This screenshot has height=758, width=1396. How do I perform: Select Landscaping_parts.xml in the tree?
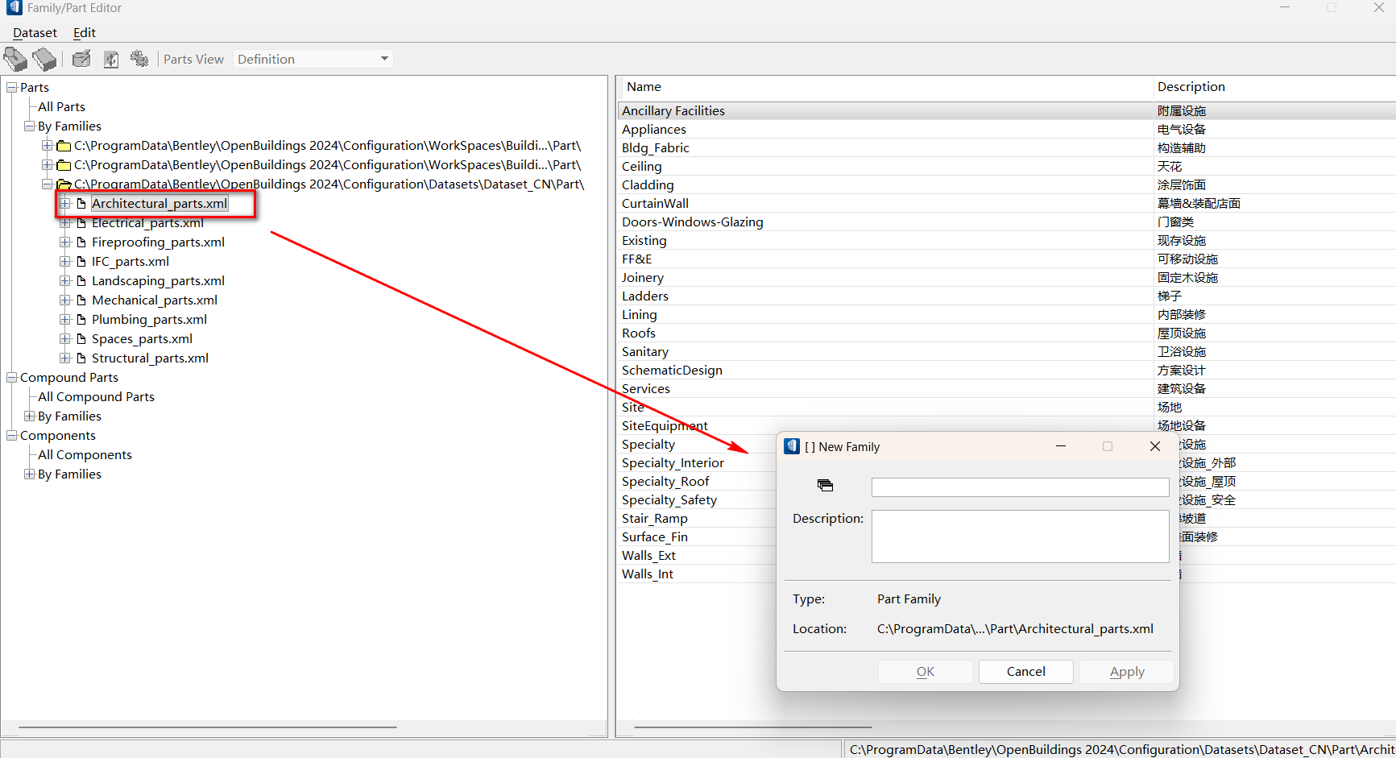point(158,281)
